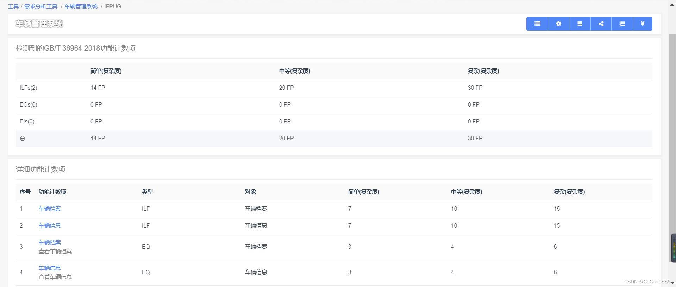Image resolution: width=676 pixels, height=287 pixels.
Task: Click 详细功能计数项 section heading
Action: click(x=40, y=169)
